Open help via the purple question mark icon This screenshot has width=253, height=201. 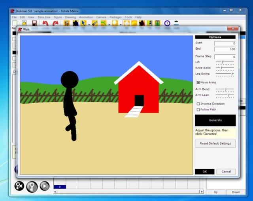click(x=167, y=23)
